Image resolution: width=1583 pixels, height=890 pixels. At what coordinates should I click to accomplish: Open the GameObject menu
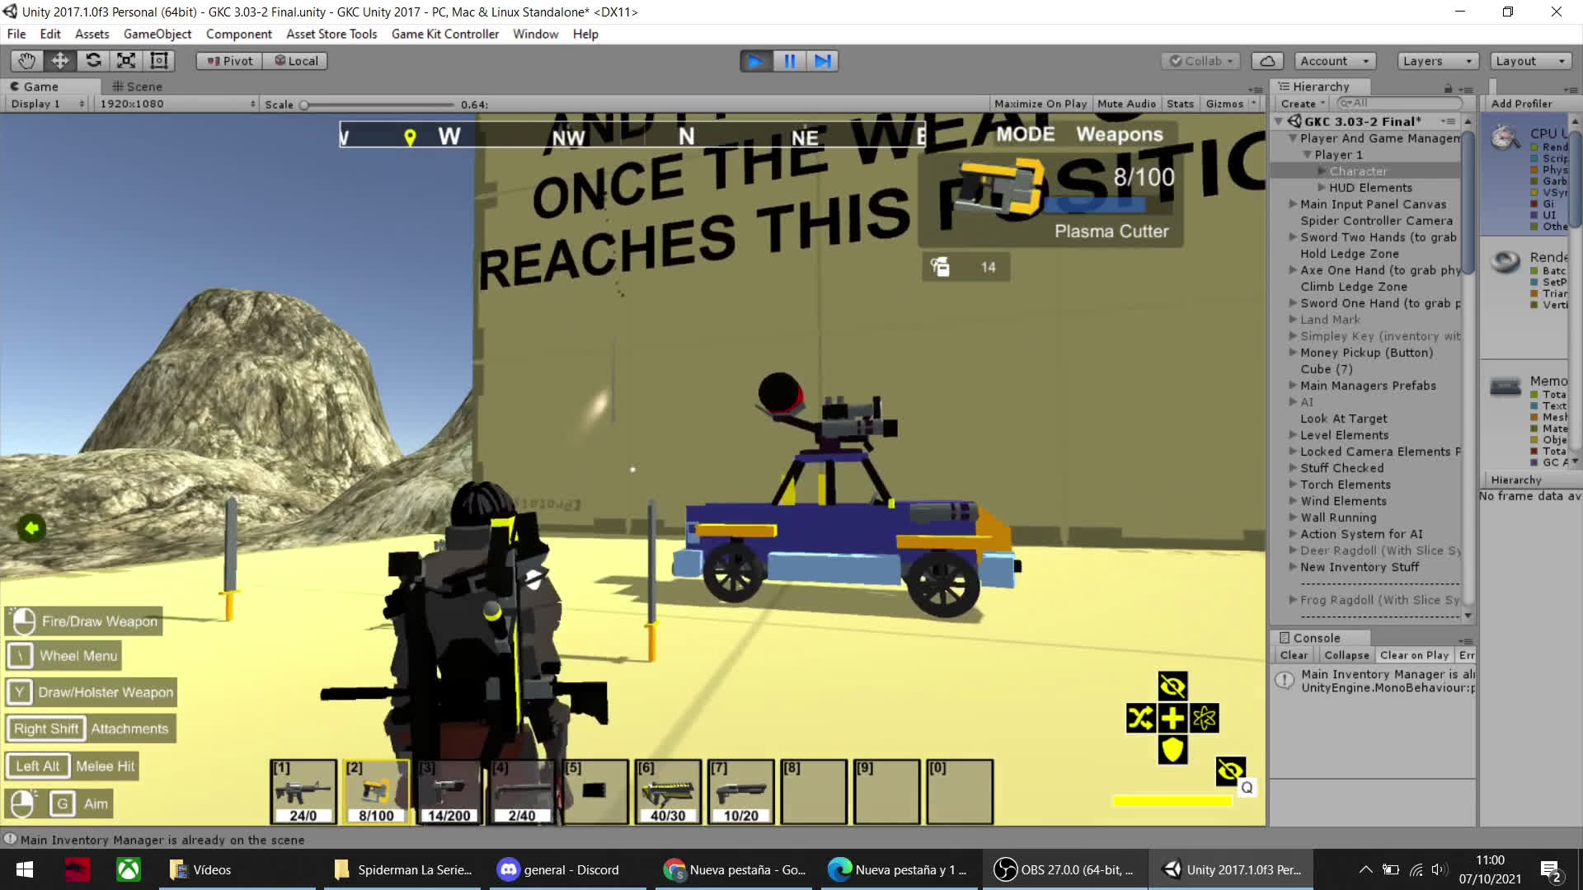[x=157, y=34]
